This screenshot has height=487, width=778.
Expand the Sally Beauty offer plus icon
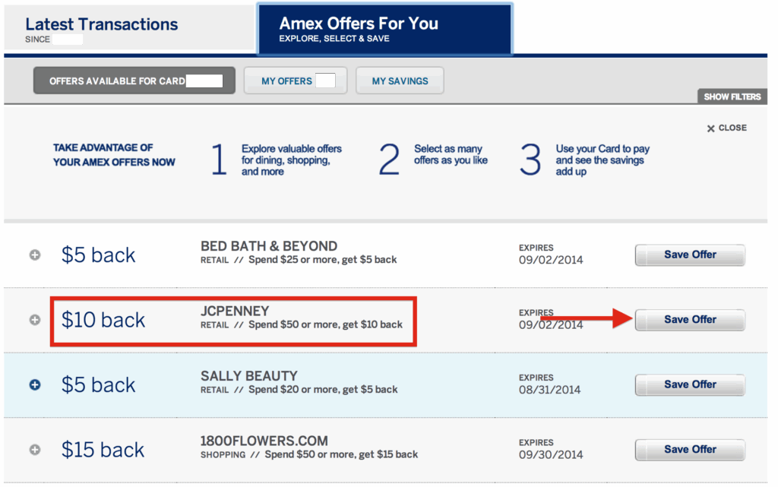(35, 385)
